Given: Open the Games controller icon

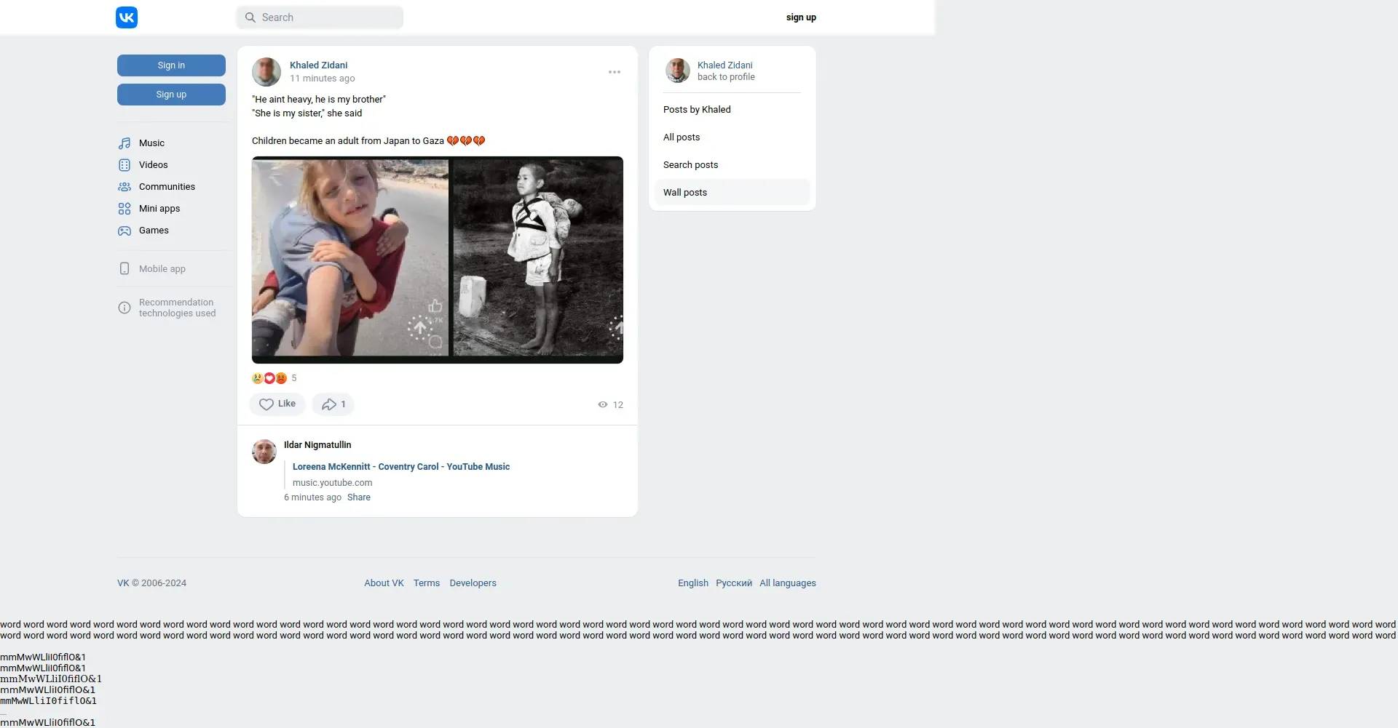Looking at the screenshot, I should pyautogui.click(x=125, y=231).
